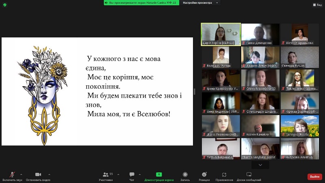Select Волошин Руслан video tile
The image size is (325, 183).
(221, 57)
